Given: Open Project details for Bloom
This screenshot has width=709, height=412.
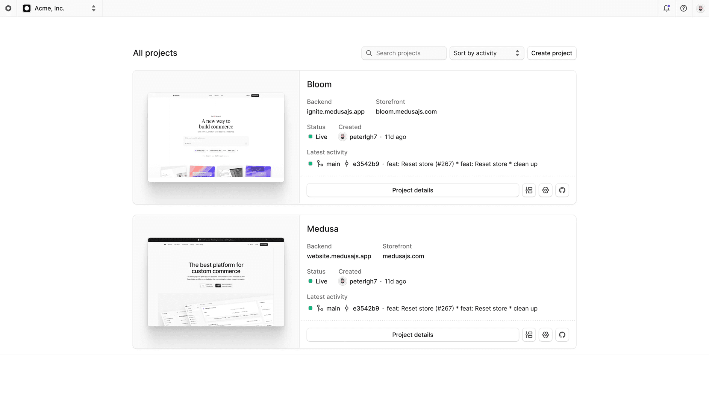Looking at the screenshot, I should pyautogui.click(x=413, y=190).
